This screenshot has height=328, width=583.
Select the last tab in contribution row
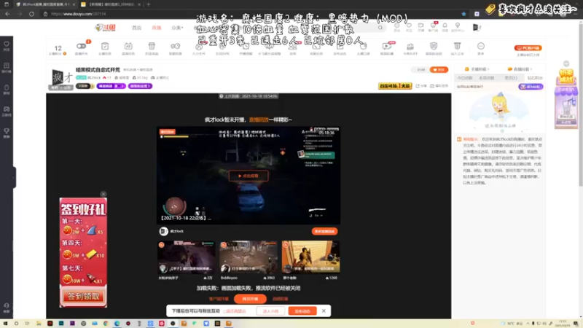535,78
